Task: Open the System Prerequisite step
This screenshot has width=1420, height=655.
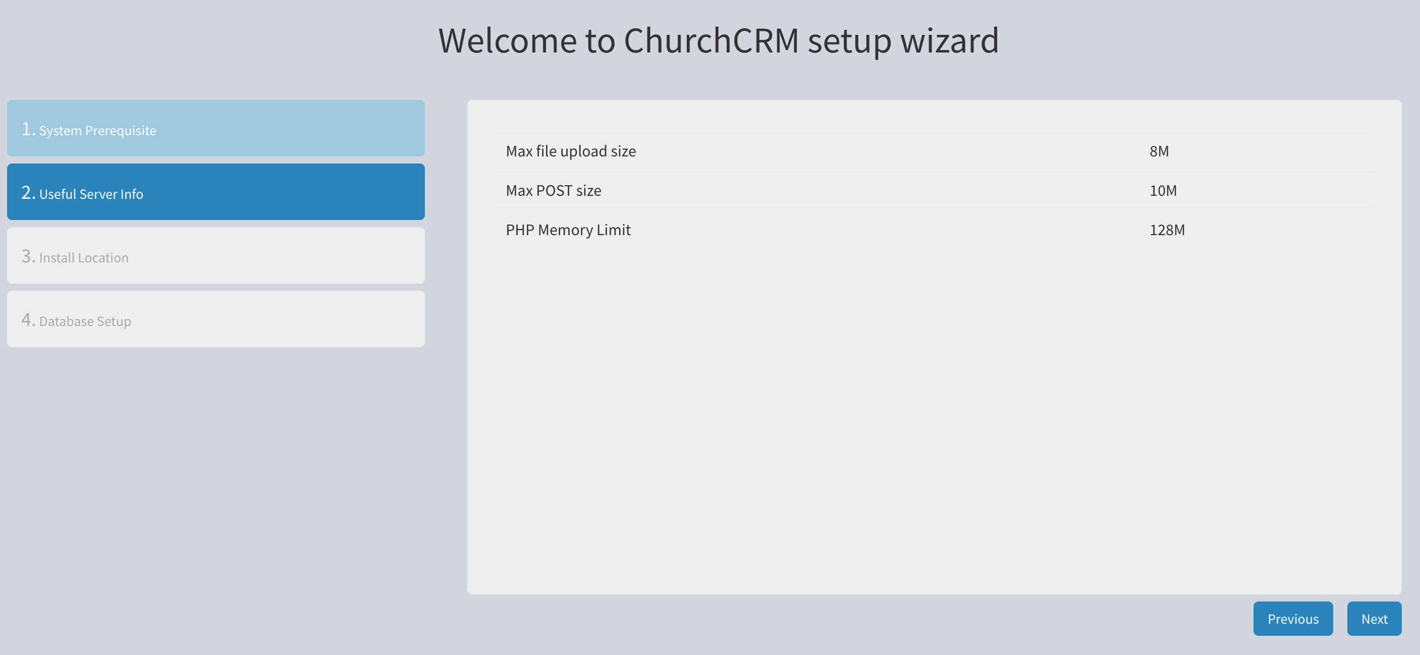Action: coord(215,129)
